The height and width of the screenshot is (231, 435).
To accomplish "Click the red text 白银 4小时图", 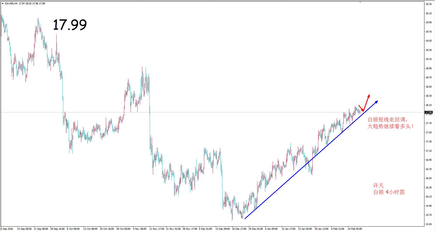I will tap(389, 192).
